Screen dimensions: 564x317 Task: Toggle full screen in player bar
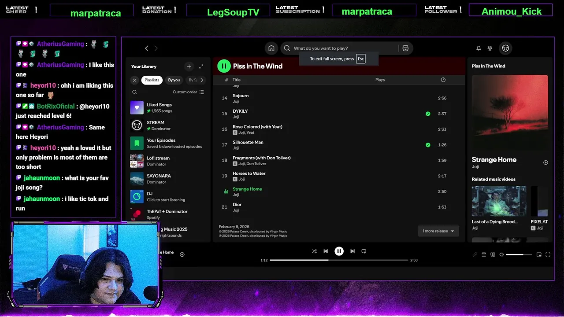(548, 254)
